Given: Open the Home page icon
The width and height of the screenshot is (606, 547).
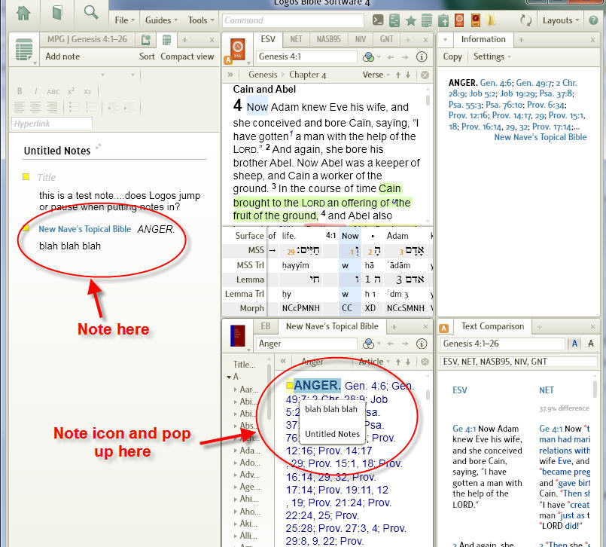Looking at the screenshot, I should pyautogui.click(x=24, y=13).
